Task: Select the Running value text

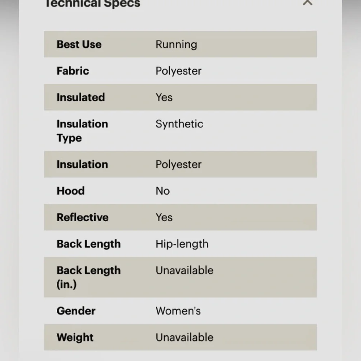Action: coord(177,45)
